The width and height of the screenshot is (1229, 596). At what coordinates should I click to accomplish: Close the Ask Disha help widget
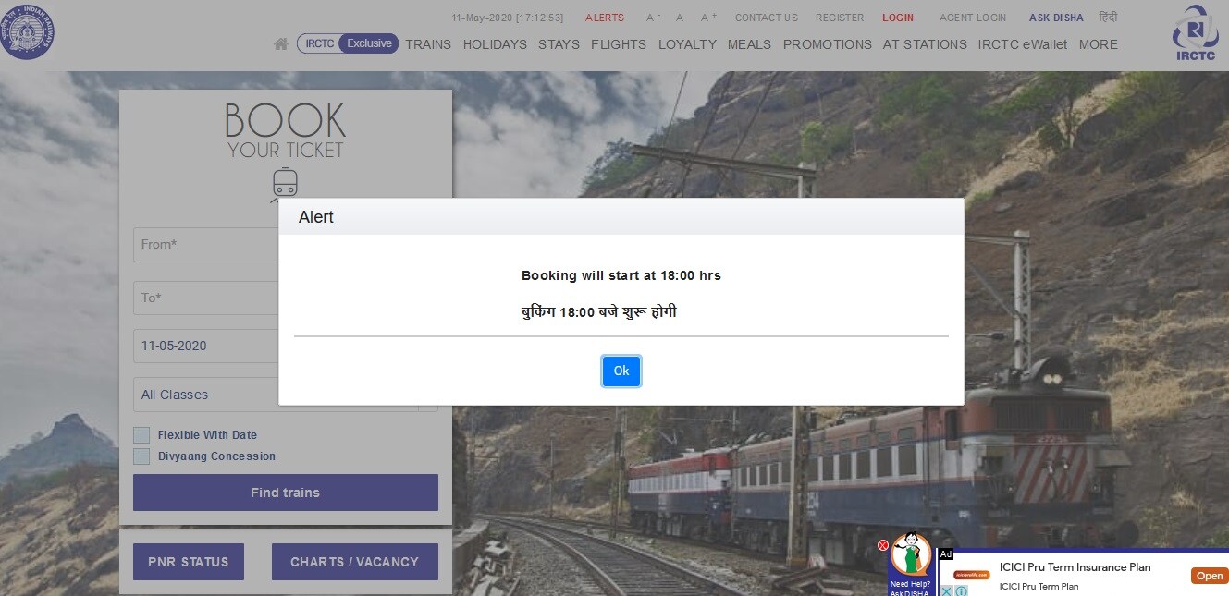(883, 545)
